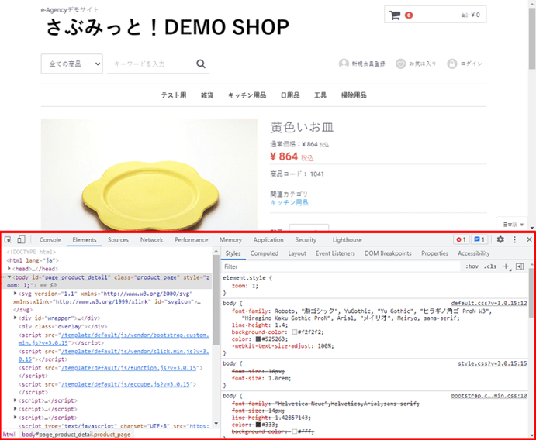Select the Event Listeners tab
Screen dimensions: 536x440
[335, 253]
